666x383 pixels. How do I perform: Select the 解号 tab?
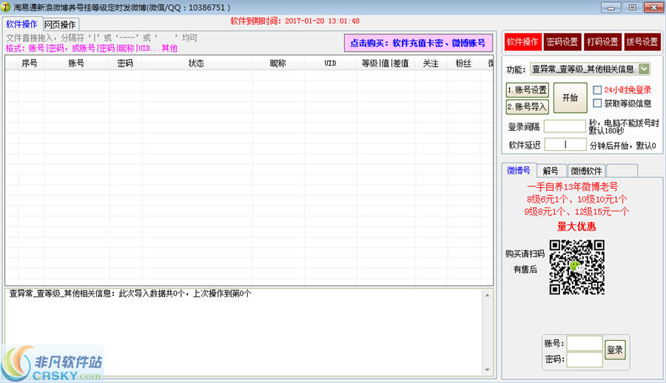[551, 171]
